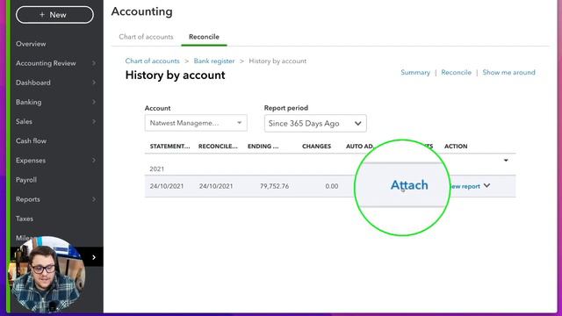
Task: Click statement date 24/10/2021 cell
Action: click(x=167, y=186)
